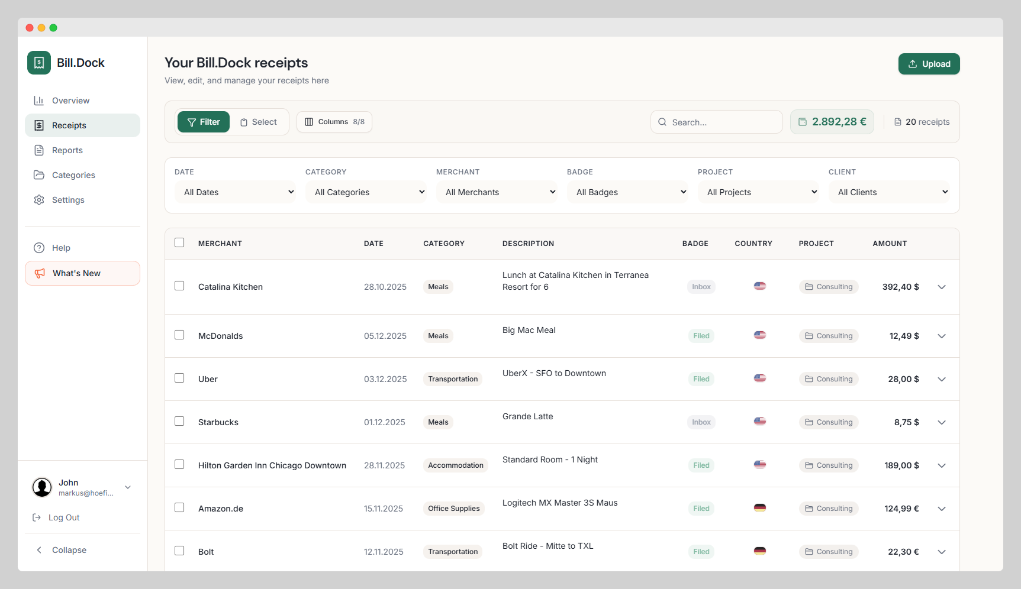Click the What's New megaphone icon
The width and height of the screenshot is (1021, 589).
(40, 273)
